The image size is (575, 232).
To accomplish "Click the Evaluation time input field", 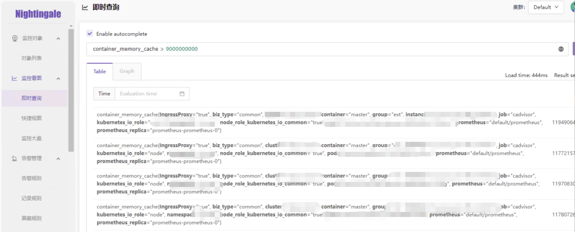I will pyautogui.click(x=152, y=94).
